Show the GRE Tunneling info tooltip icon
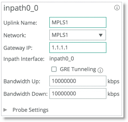The height and width of the screenshot is (122, 128). pos(100,70)
